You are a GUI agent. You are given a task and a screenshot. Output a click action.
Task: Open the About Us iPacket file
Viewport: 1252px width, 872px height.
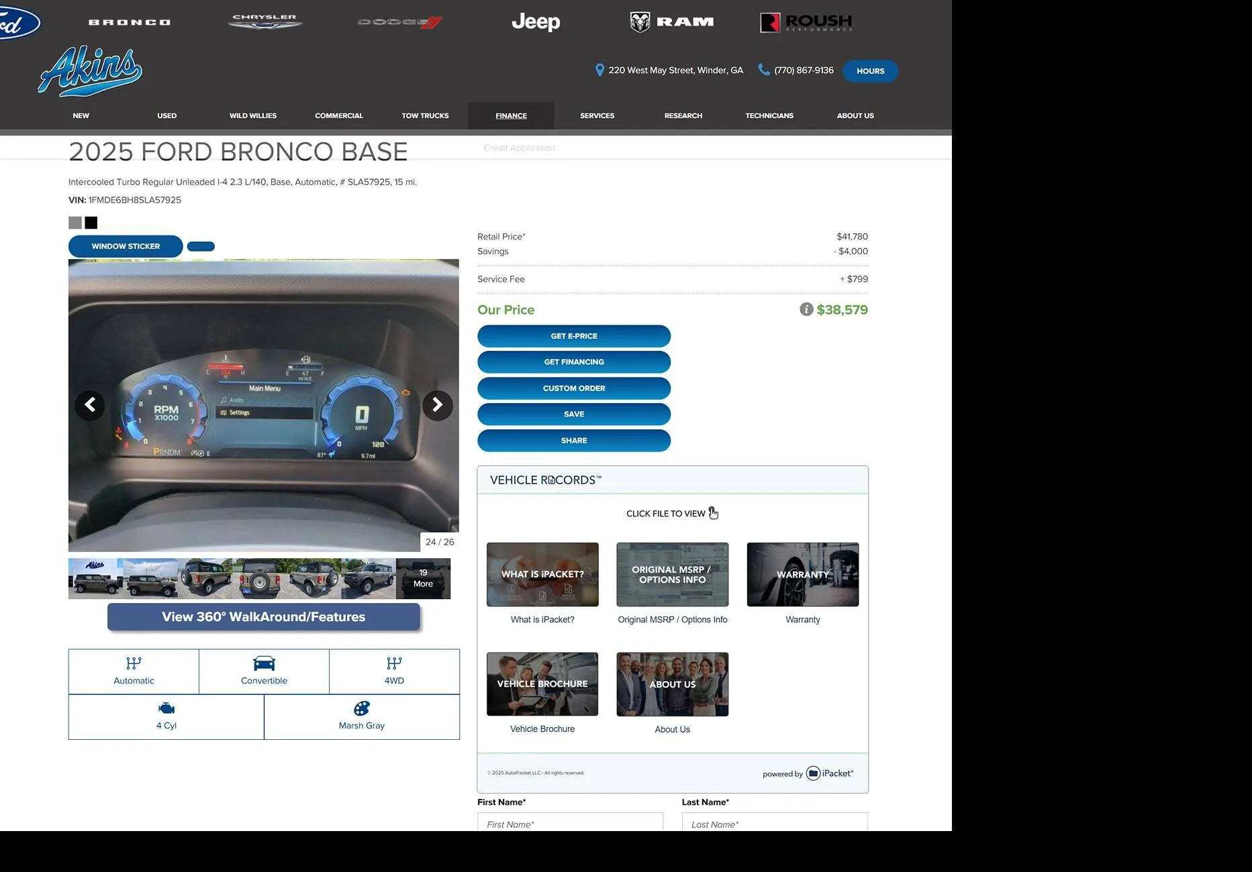(x=673, y=684)
